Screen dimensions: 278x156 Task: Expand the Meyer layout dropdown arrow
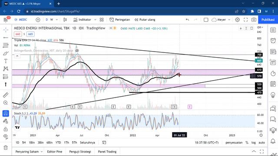pyautogui.click(x=229, y=19)
